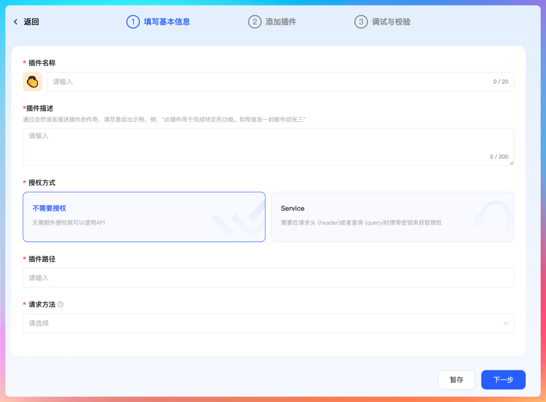
Task: Go to the 添加插件 step
Action: pos(281,22)
